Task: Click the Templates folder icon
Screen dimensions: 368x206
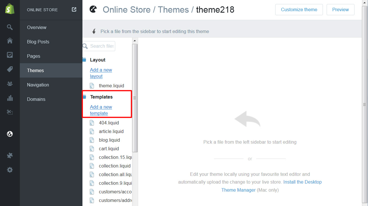Action: [x=84, y=97]
